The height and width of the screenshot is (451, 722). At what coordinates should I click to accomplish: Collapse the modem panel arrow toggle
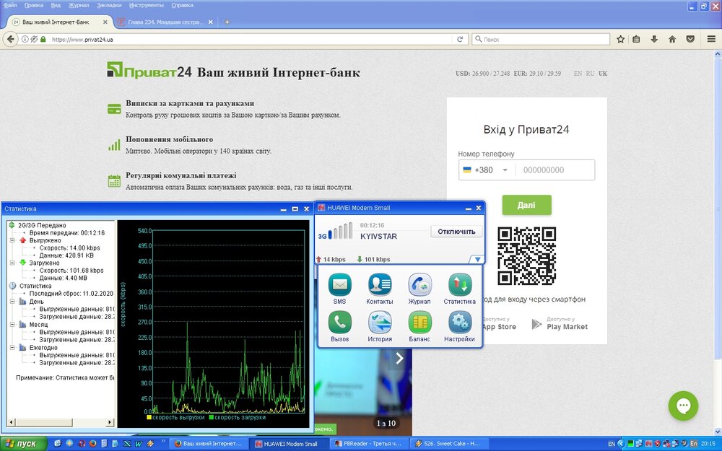click(x=477, y=260)
